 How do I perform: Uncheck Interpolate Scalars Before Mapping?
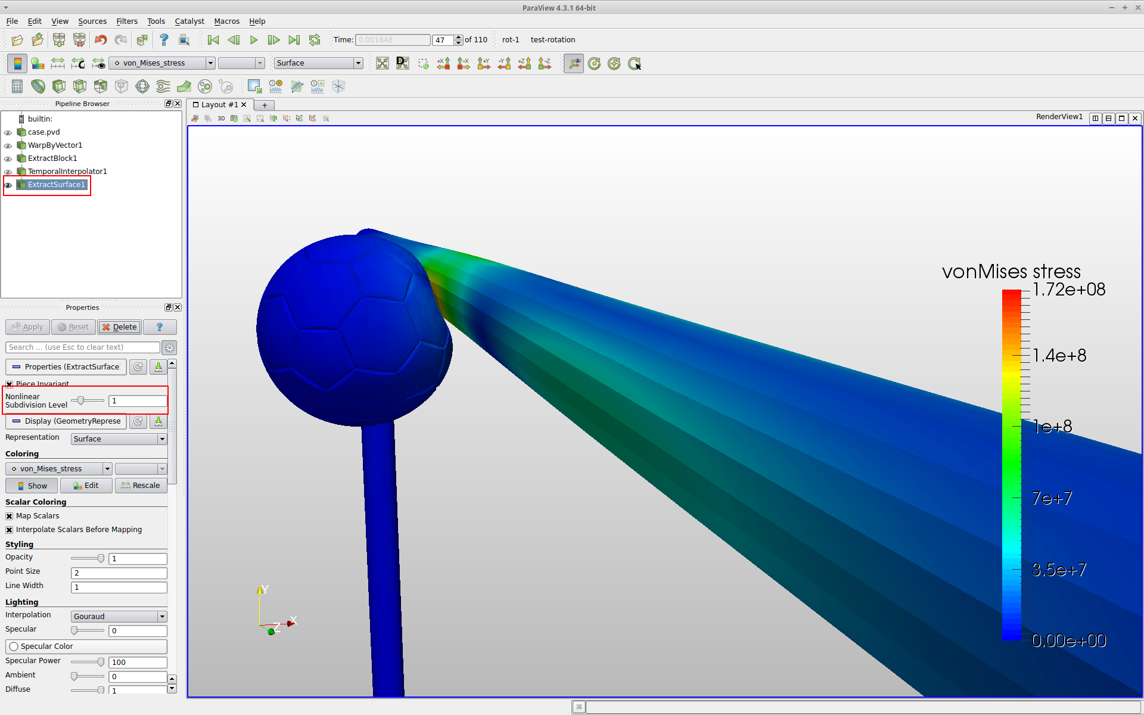coord(10,529)
